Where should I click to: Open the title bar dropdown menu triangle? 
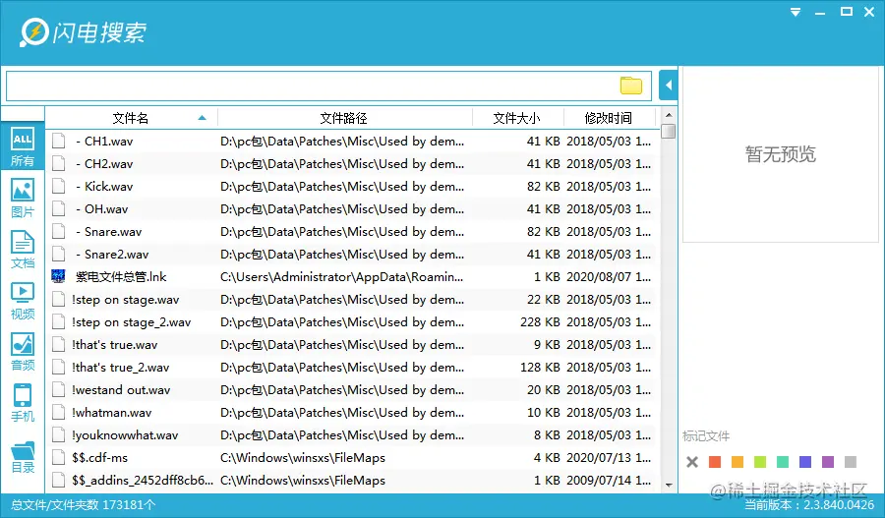pyautogui.click(x=796, y=12)
